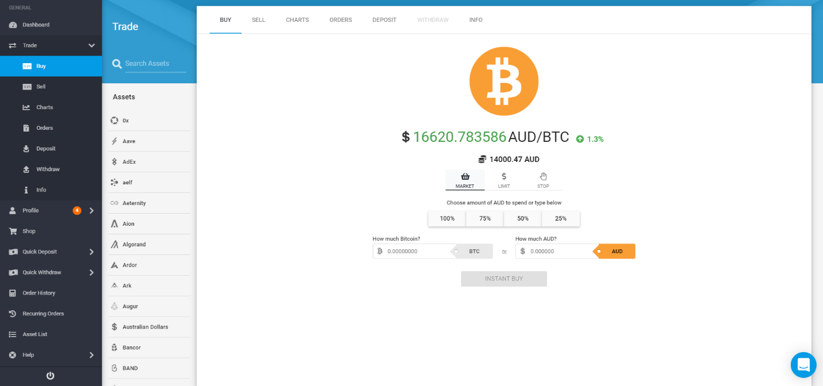Image resolution: width=823 pixels, height=386 pixels.
Task: Expand the Help menu chevron
Action: (x=91, y=355)
